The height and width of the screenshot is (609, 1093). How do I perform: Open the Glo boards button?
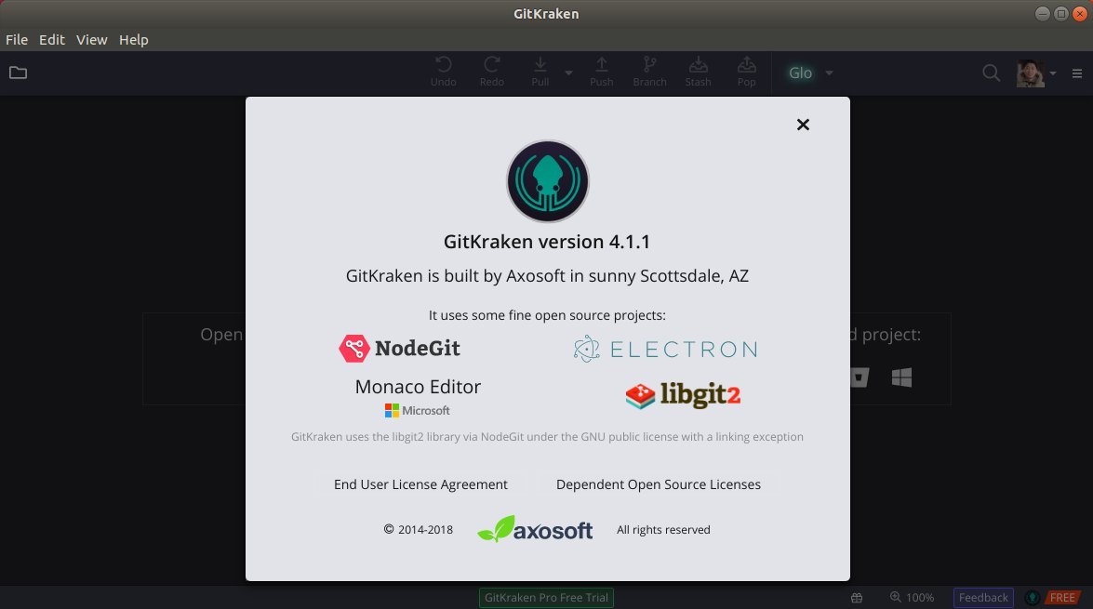coord(800,73)
